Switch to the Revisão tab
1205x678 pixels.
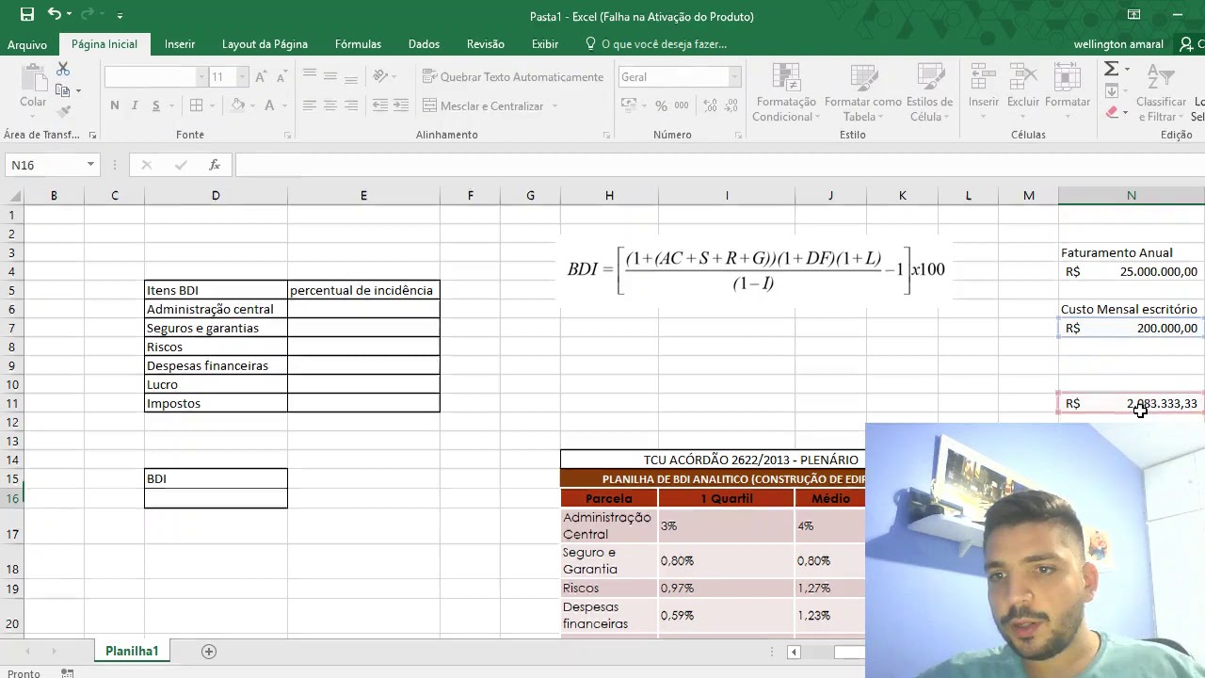pyautogui.click(x=486, y=44)
